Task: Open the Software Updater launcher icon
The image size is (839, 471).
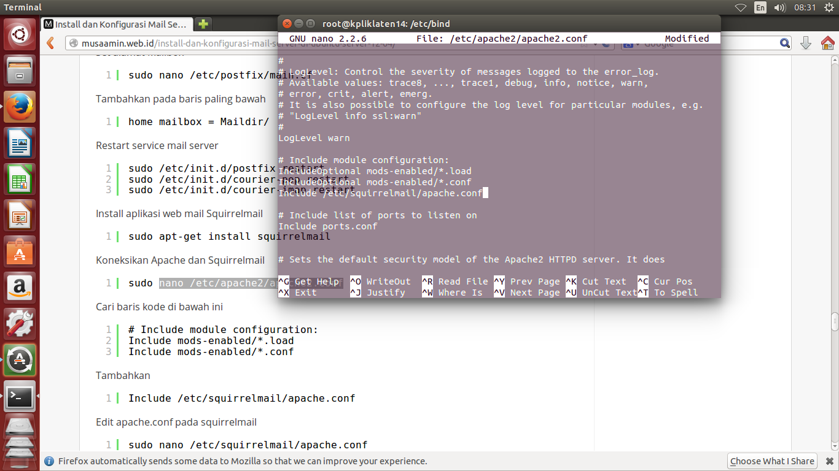Action: tap(20, 361)
